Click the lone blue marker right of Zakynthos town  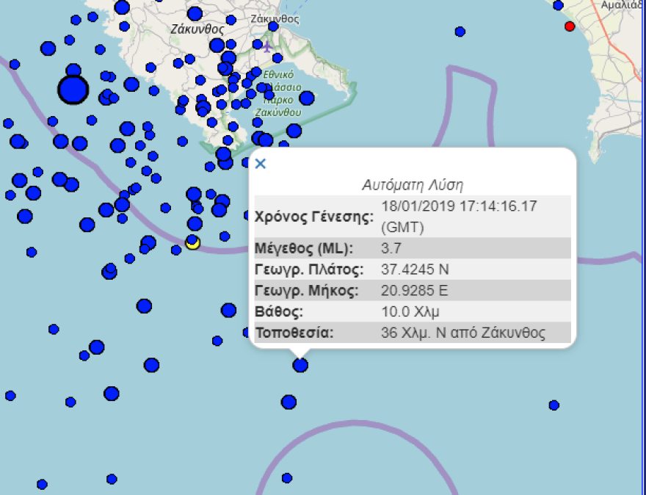point(460,32)
